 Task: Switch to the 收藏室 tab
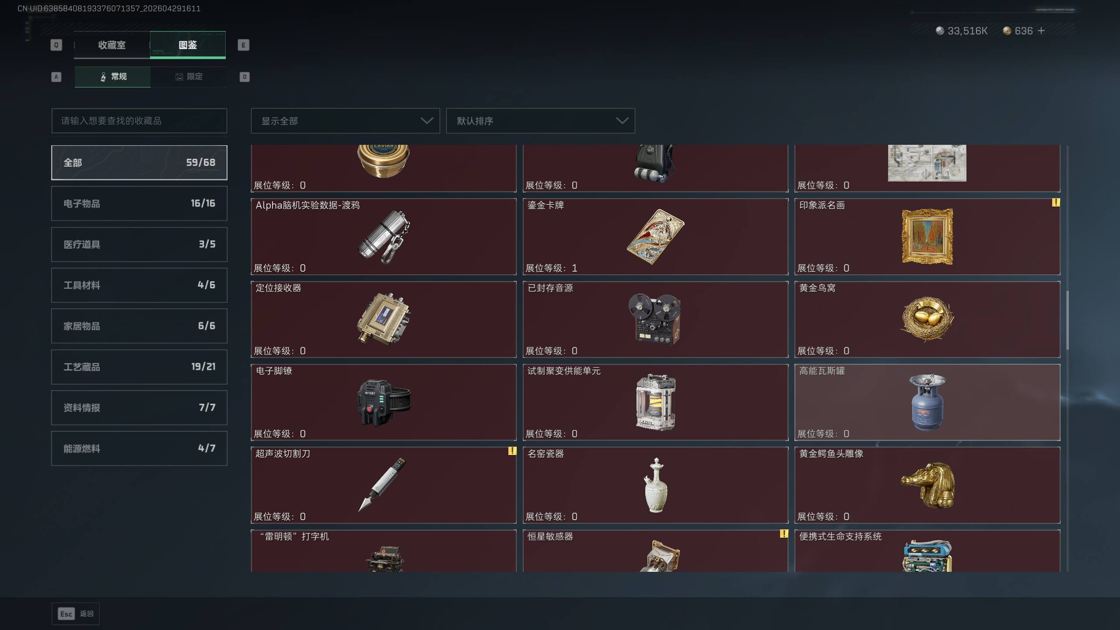(x=112, y=45)
